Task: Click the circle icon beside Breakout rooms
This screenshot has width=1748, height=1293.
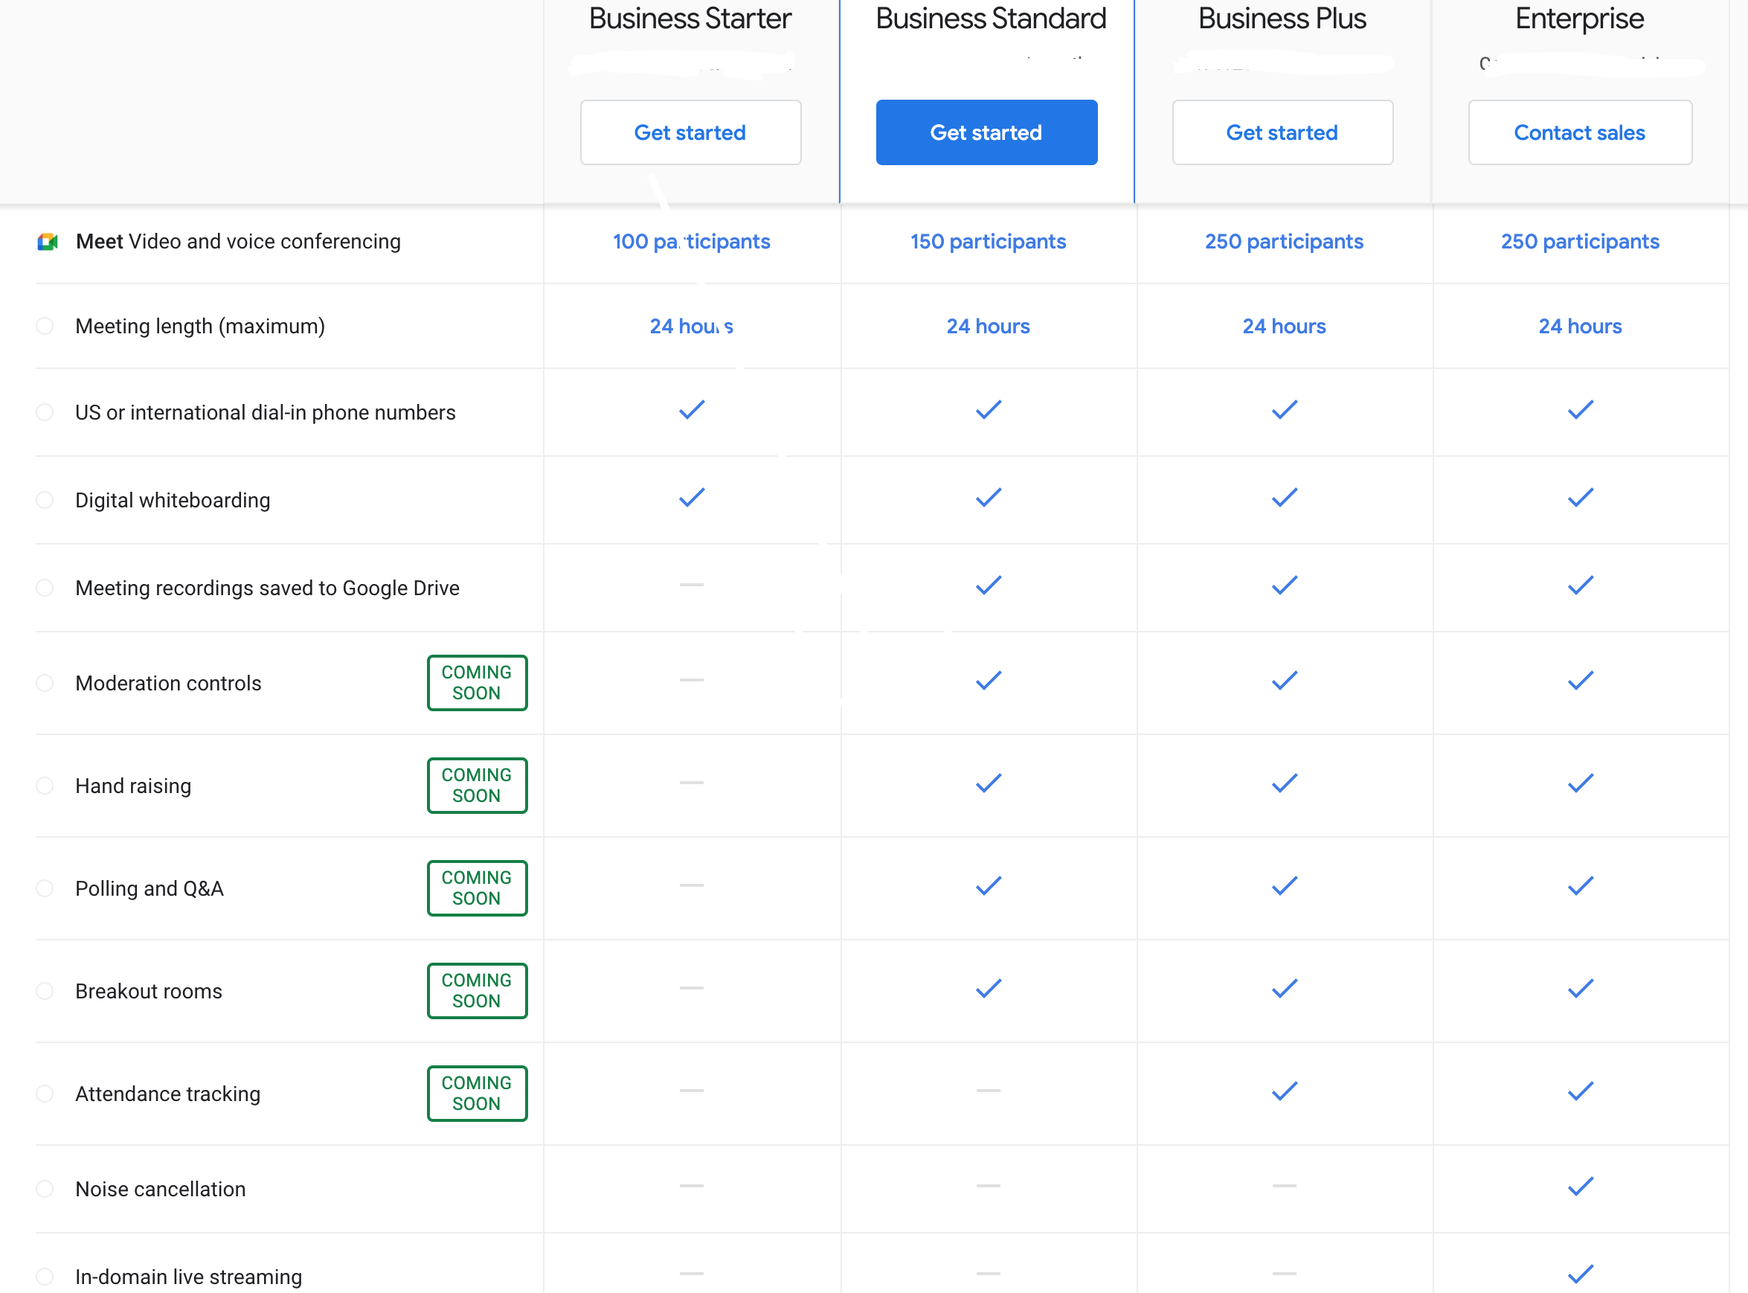Action: (45, 990)
